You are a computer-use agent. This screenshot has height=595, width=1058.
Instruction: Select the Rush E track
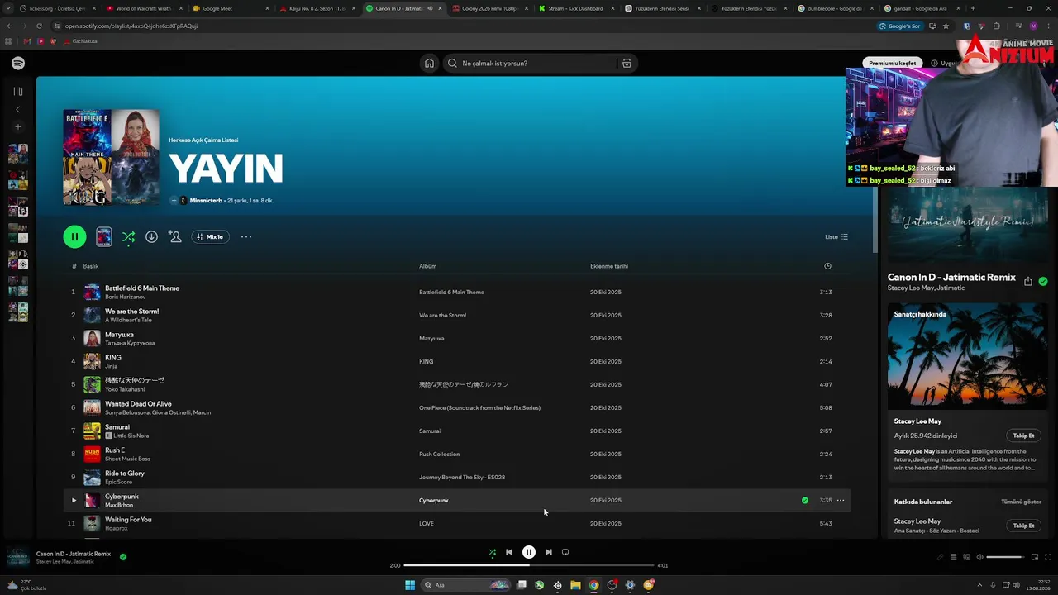coord(115,450)
